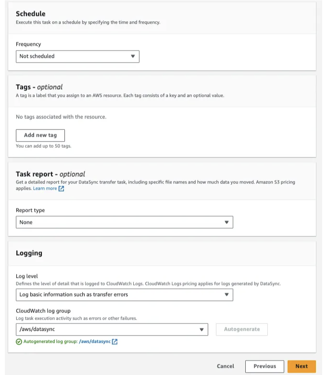327x375 pixels.
Task: Open the CloudWatch log group dropdown
Action: (112, 330)
